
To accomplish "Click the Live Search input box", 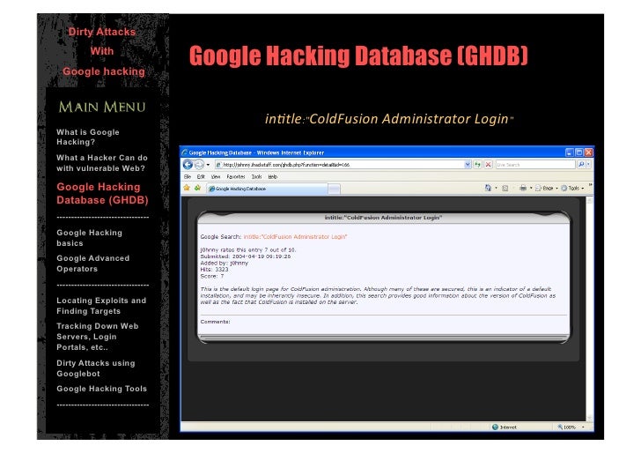I will (x=535, y=165).
